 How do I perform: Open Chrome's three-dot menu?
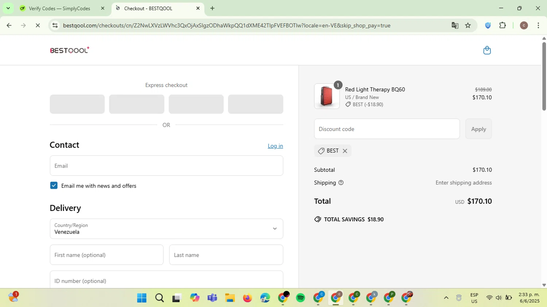538,25
